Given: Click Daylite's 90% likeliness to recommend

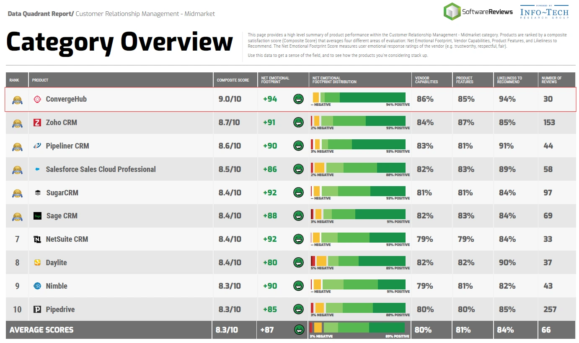Looking at the screenshot, I should (507, 263).
